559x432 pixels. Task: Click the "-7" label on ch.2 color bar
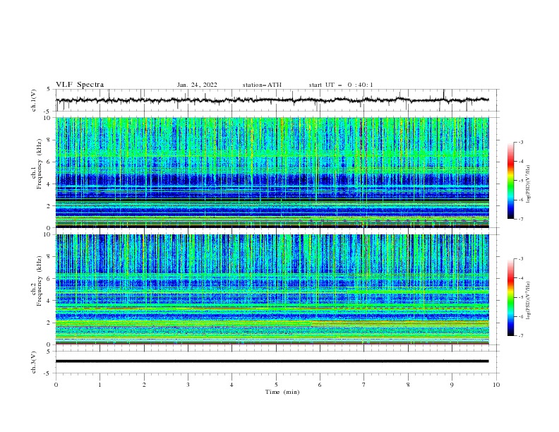(521, 336)
